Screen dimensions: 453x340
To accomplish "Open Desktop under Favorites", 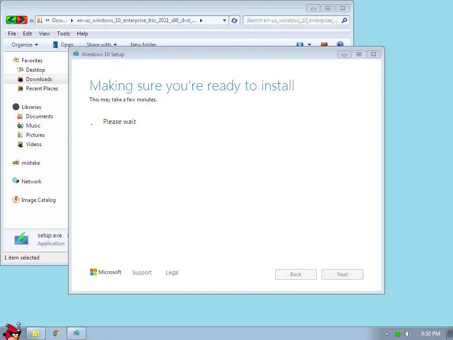I will 35,70.
